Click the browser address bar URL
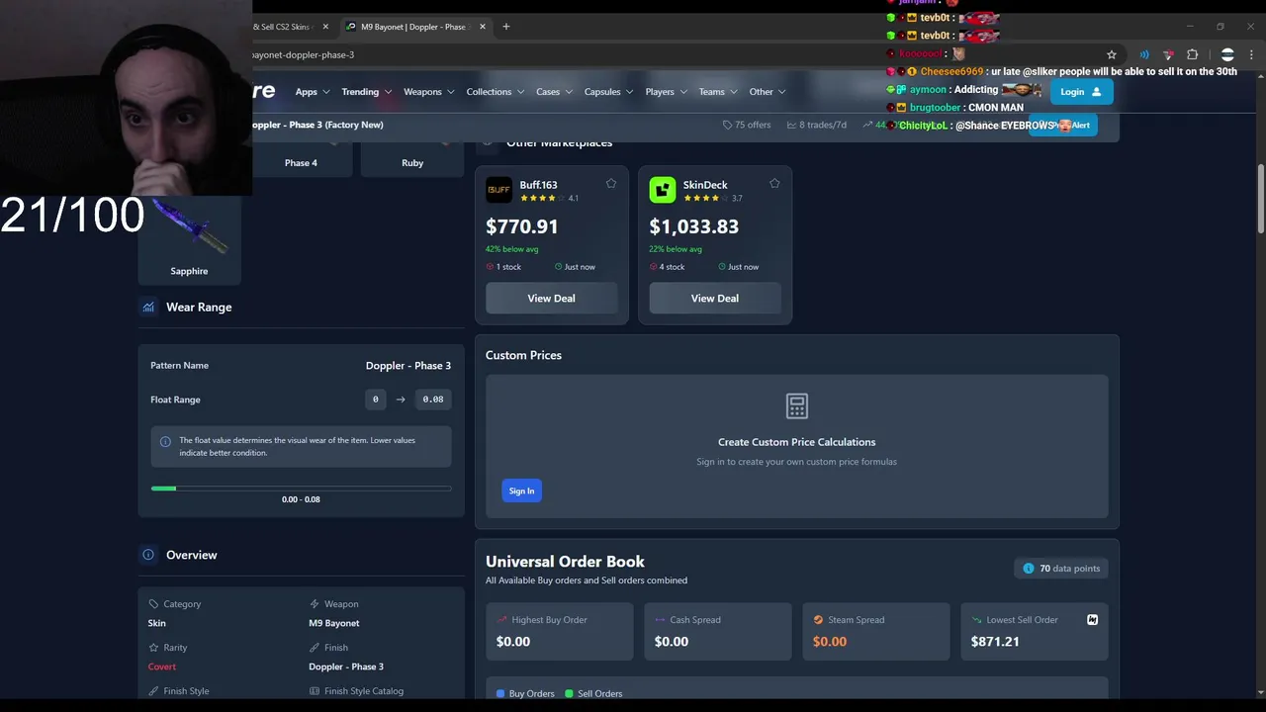Viewport: 1266px width, 712px height. tap(303, 55)
